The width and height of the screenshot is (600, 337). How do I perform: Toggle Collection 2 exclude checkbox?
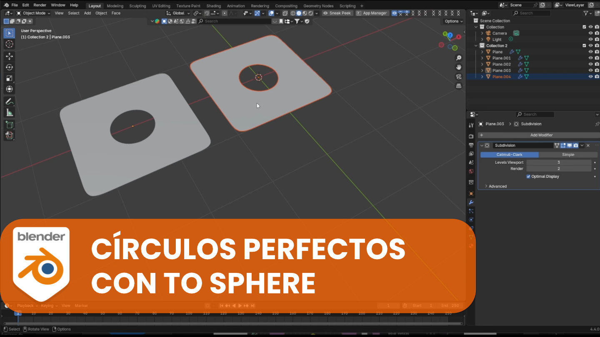(584, 46)
